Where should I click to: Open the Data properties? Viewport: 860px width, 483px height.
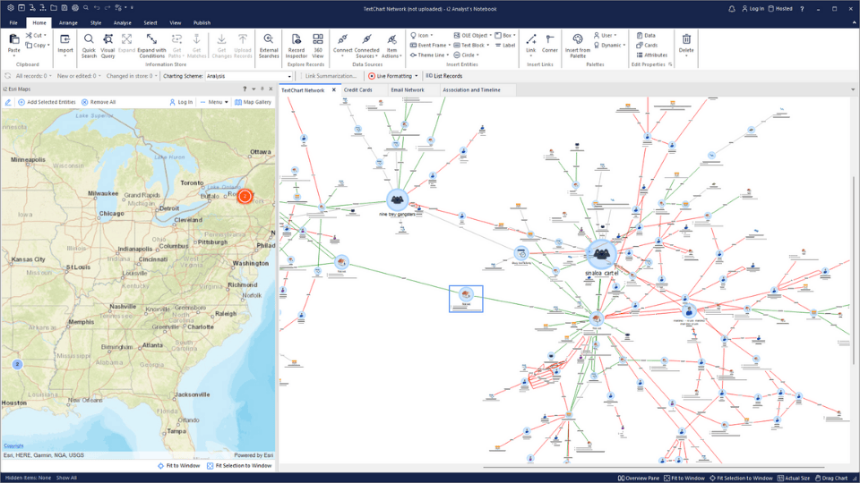646,35
